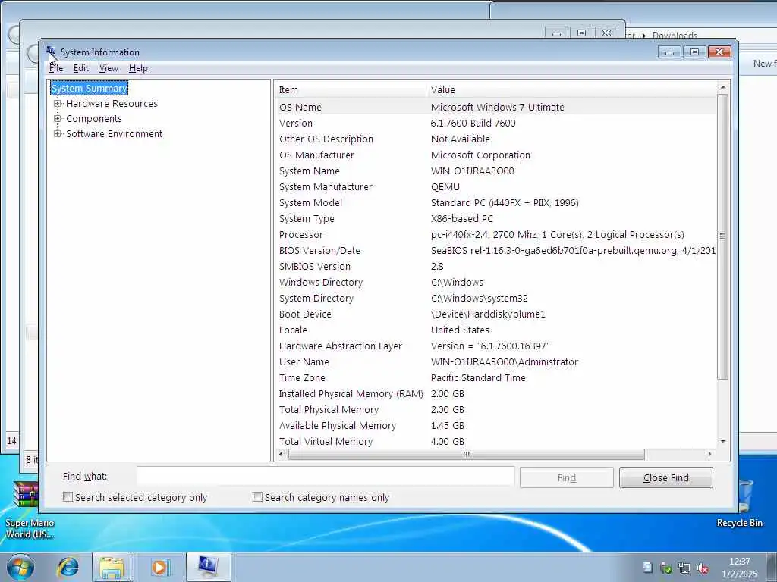Check Search selected category only
The width and height of the screenshot is (777, 582).
click(x=68, y=497)
